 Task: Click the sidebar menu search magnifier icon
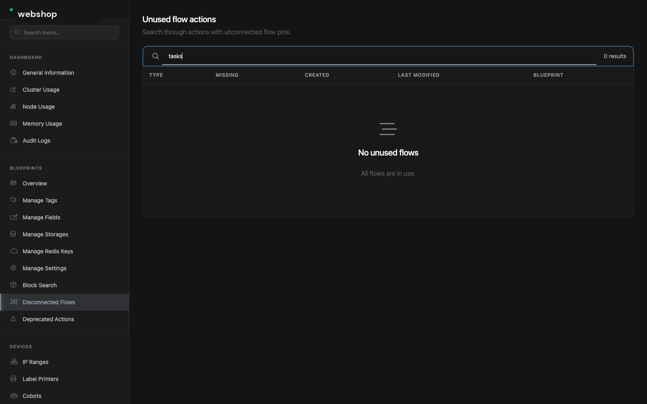tap(17, 32)
